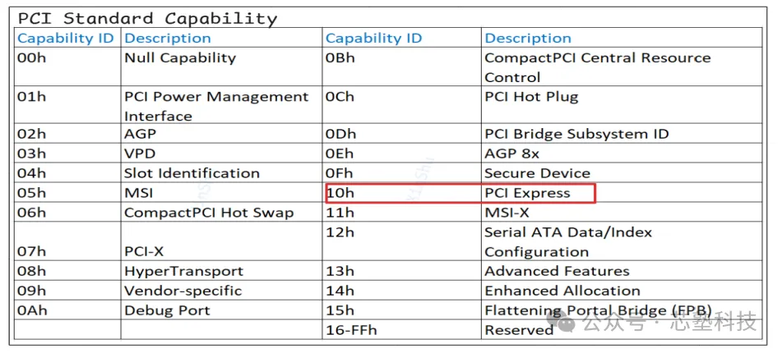Screen dimensions: 782x353
Task: Click the "Description" header above "Null Capability"
Action: pos(168,38)
